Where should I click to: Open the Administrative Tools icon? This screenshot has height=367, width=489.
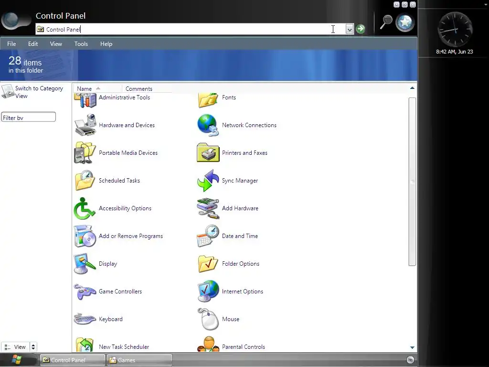click(85, 100)
